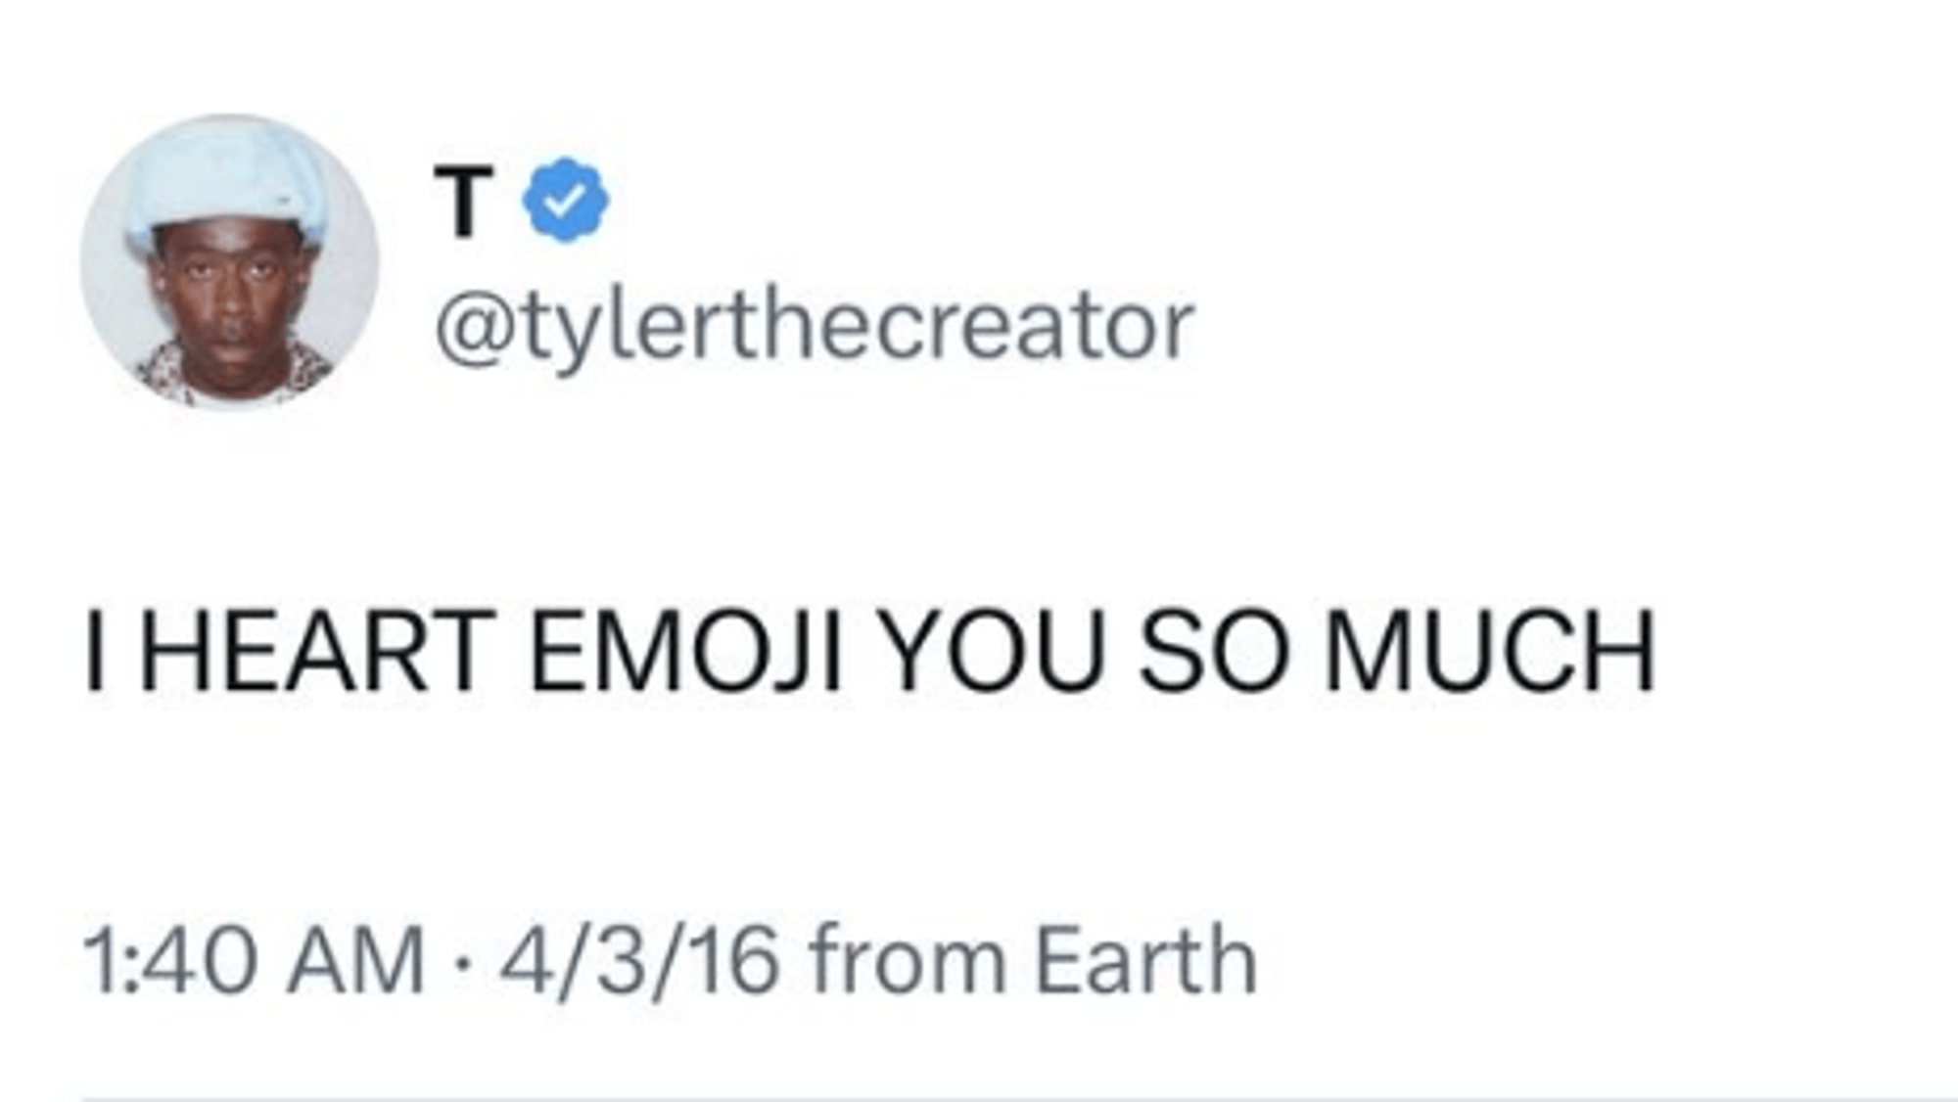
Task: Click the dot separator between time and date
Action: pyautogui.click(x=461, y=962)
